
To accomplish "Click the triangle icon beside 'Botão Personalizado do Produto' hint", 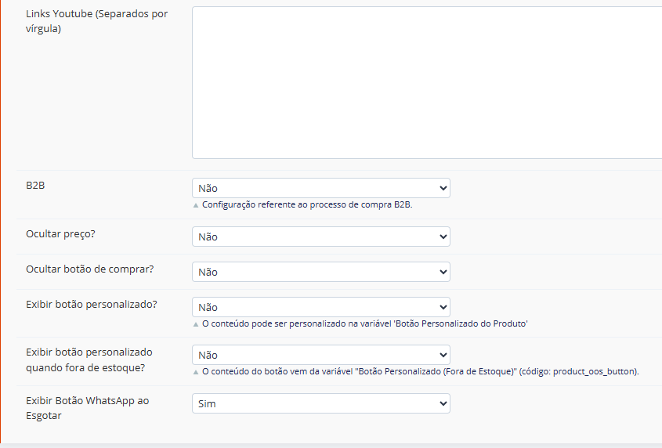I will tap(196, 324).
